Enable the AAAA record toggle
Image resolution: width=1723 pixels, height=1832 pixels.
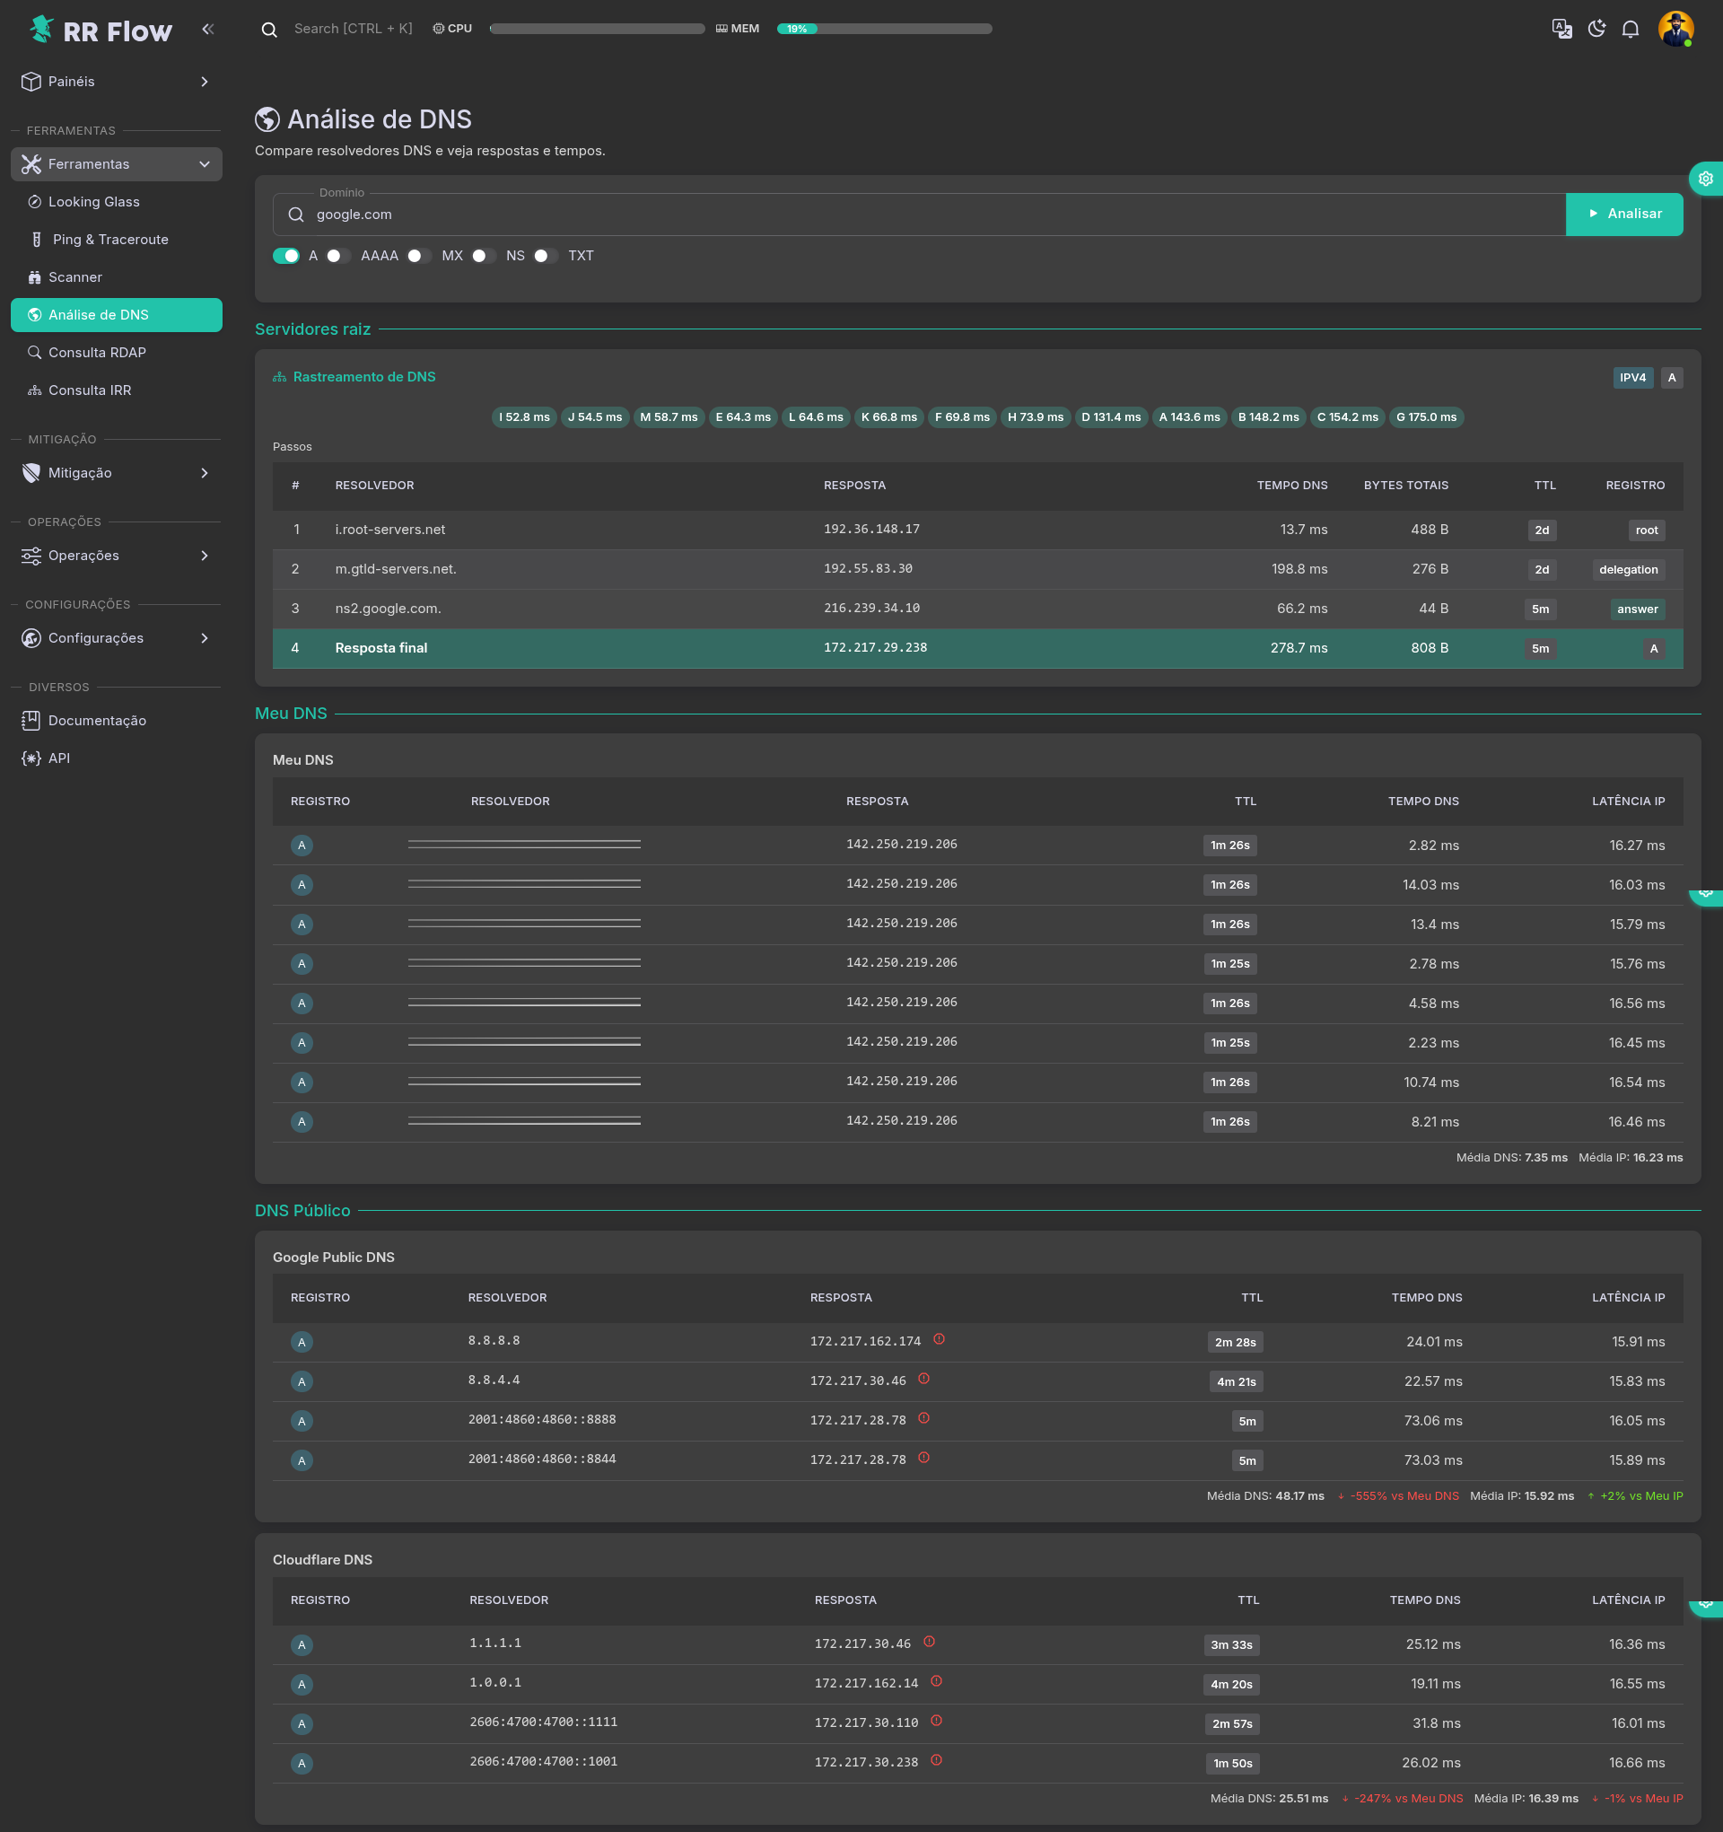(x=338, y=256)
